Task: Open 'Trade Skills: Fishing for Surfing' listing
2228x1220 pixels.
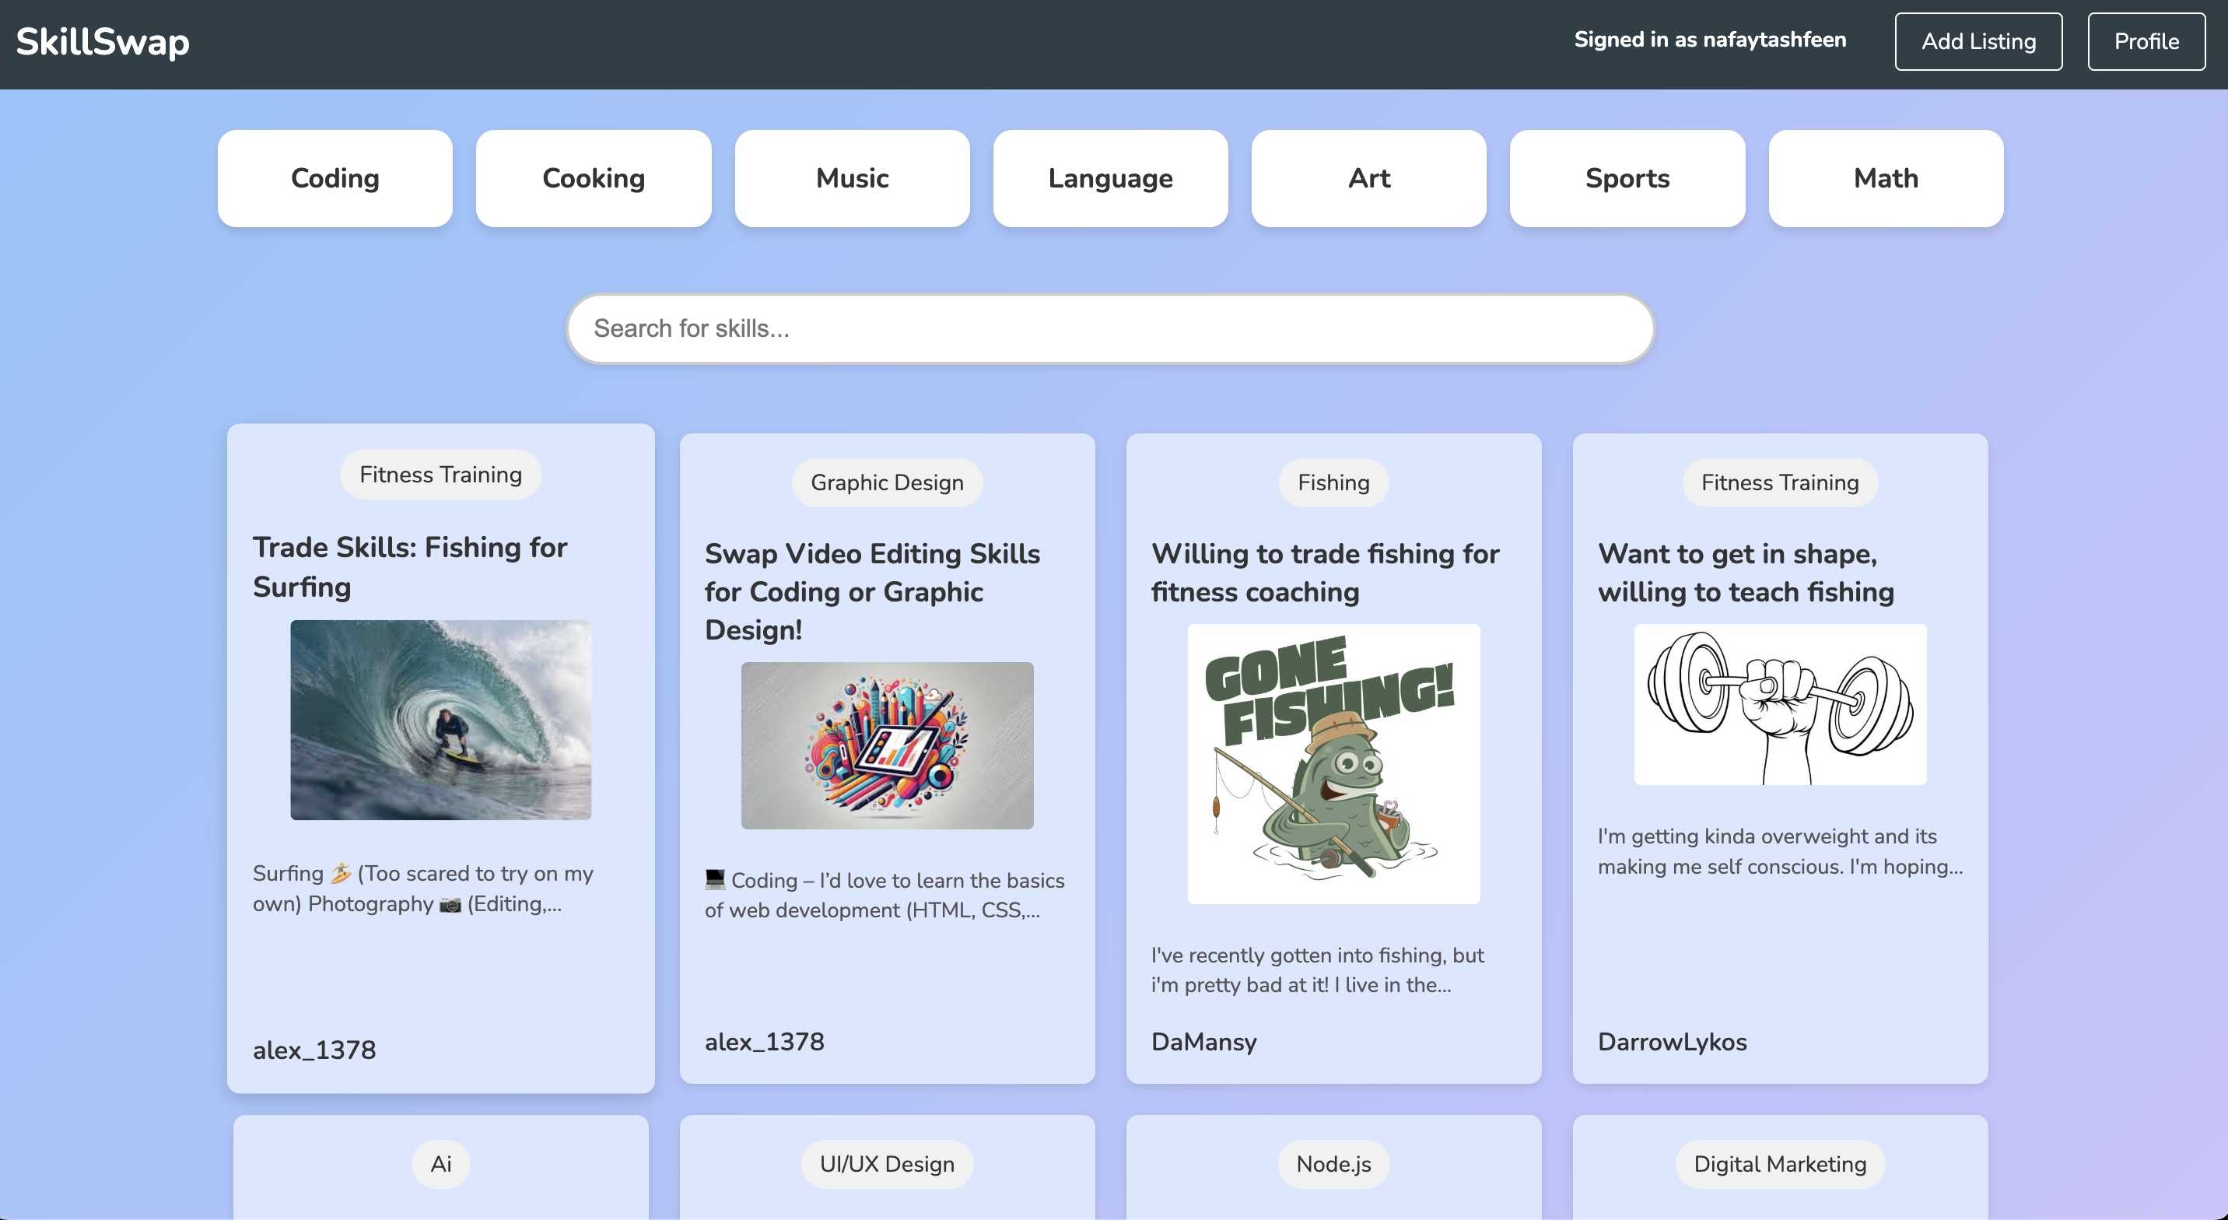Action: [x=409, y=566]
